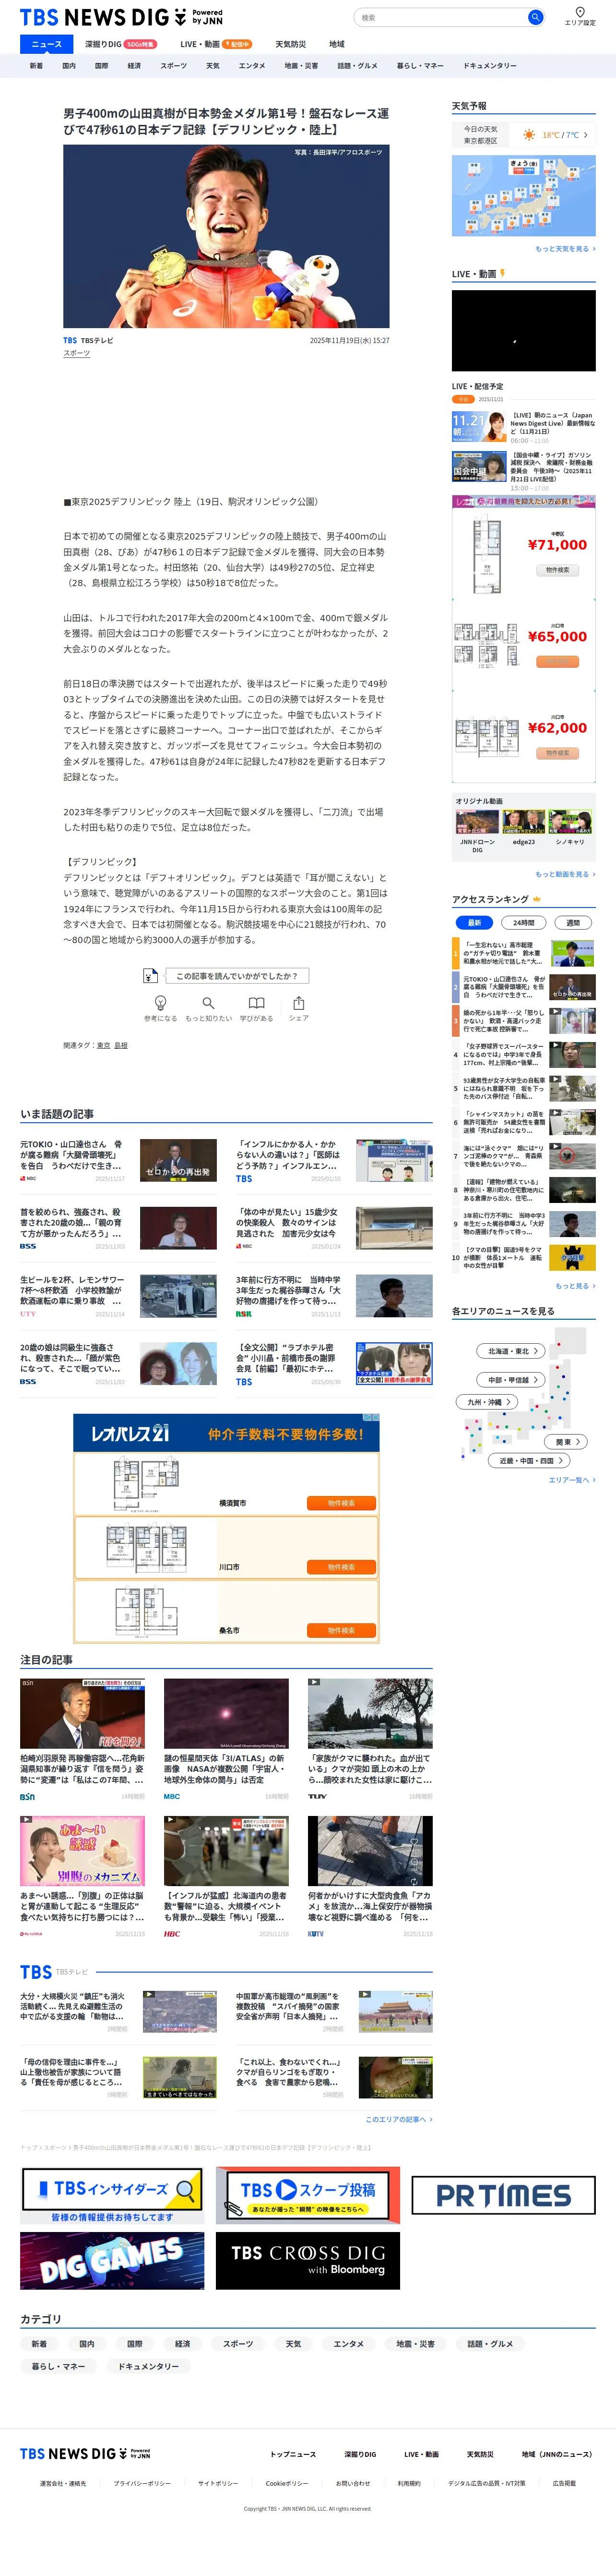Open the エリア設定 location pin icon

click(580, 12)
